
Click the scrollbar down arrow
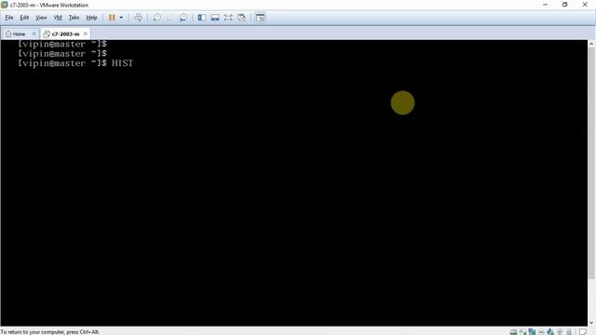point(591,323)
